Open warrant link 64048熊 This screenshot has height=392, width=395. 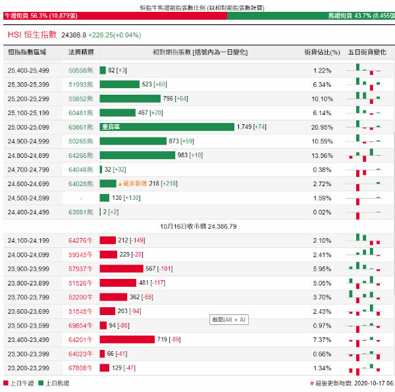pyautogui.click(x=80, y=170)
